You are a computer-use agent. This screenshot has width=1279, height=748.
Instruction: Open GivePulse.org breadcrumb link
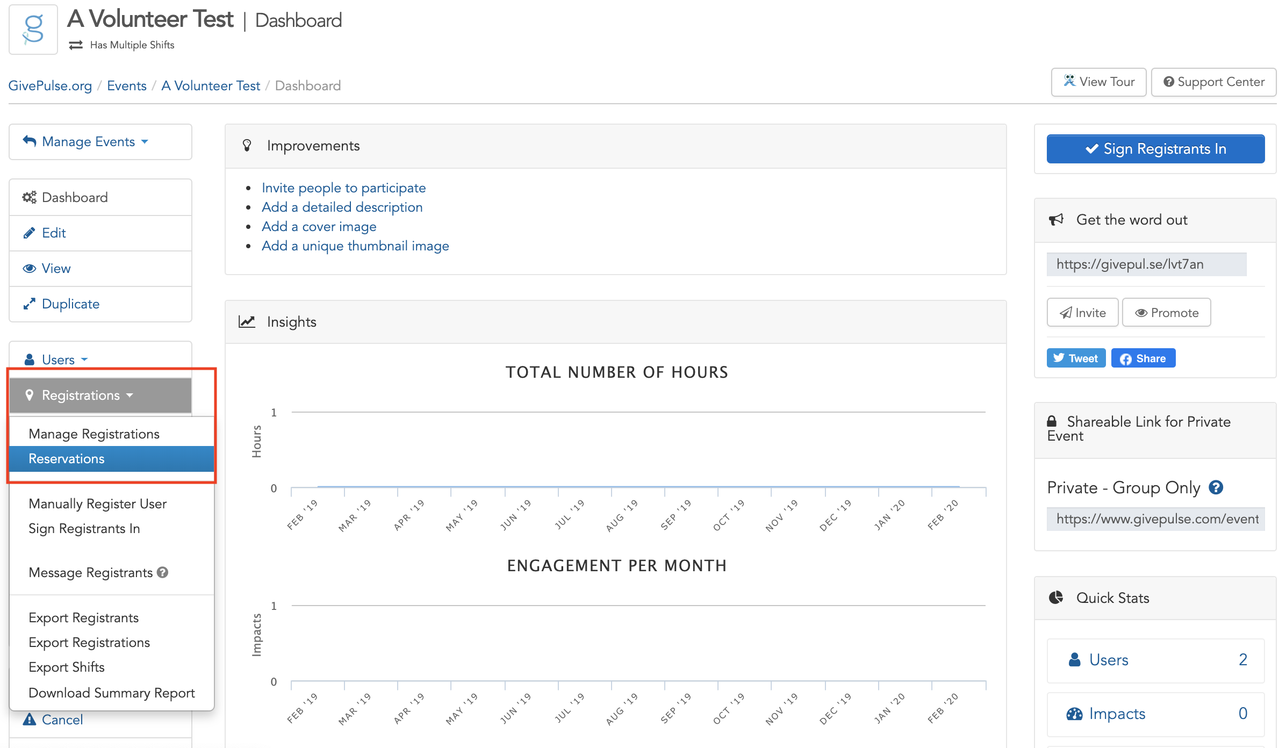coord(50,85)
